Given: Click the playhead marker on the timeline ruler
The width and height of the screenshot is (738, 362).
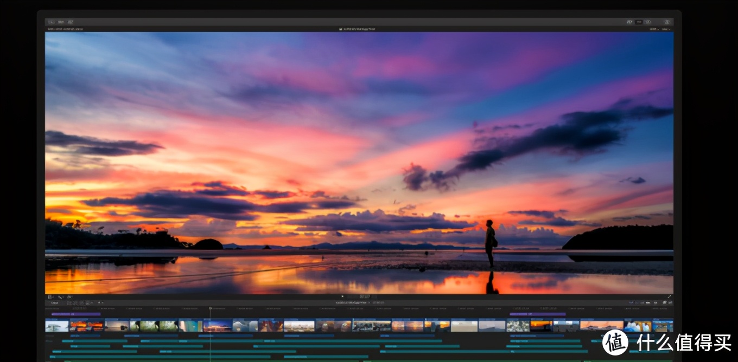Looking at the screenshot, I should (x=211, y=309).
